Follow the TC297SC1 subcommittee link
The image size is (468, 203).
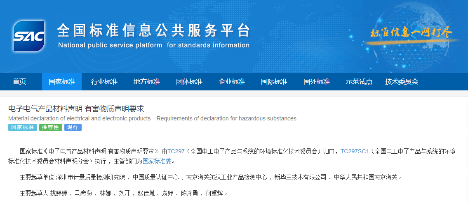coord(354,151)
